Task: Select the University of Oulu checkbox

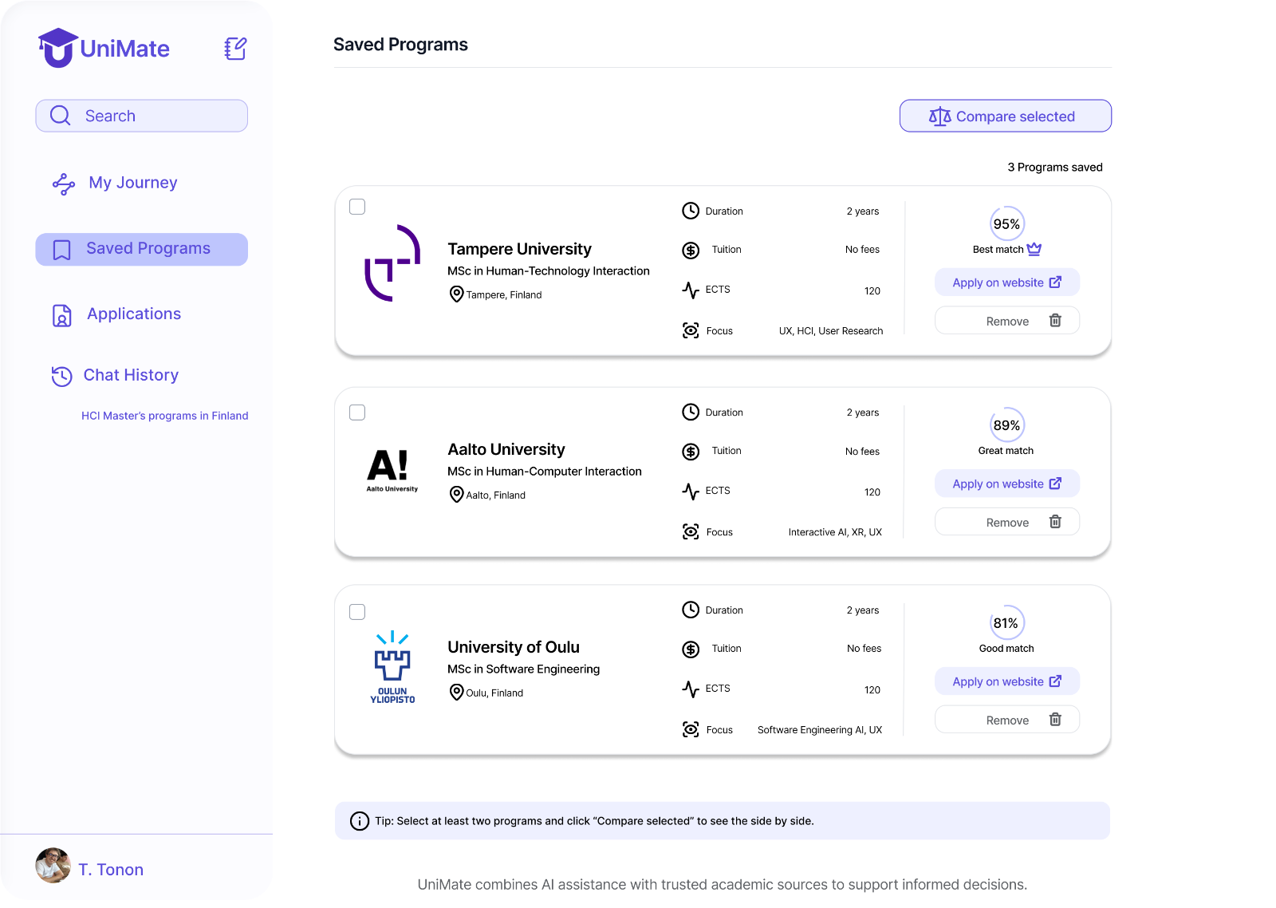Action: coord(357,612)
